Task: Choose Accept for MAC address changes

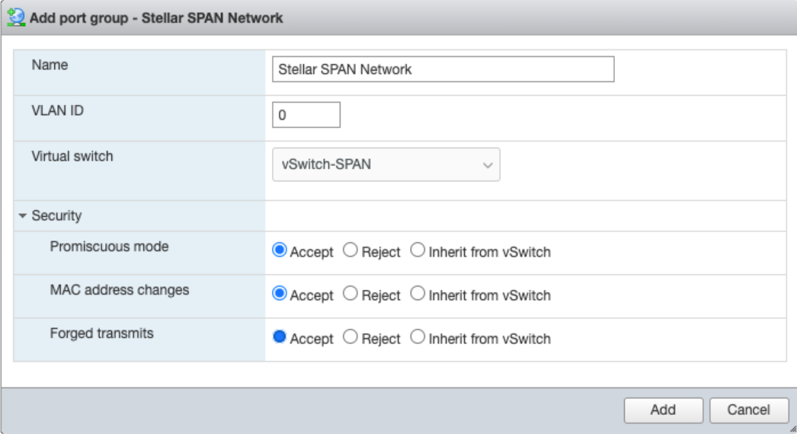Action: 280,294
